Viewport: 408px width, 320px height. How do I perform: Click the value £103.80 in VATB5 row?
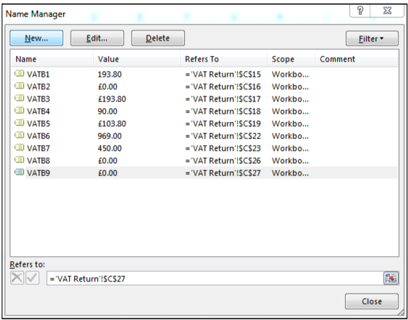[x=112, y=123]
